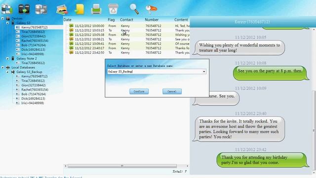
Task: Select Iris(+94248998) under Galaxy S3
Action: tap(33, 54)
